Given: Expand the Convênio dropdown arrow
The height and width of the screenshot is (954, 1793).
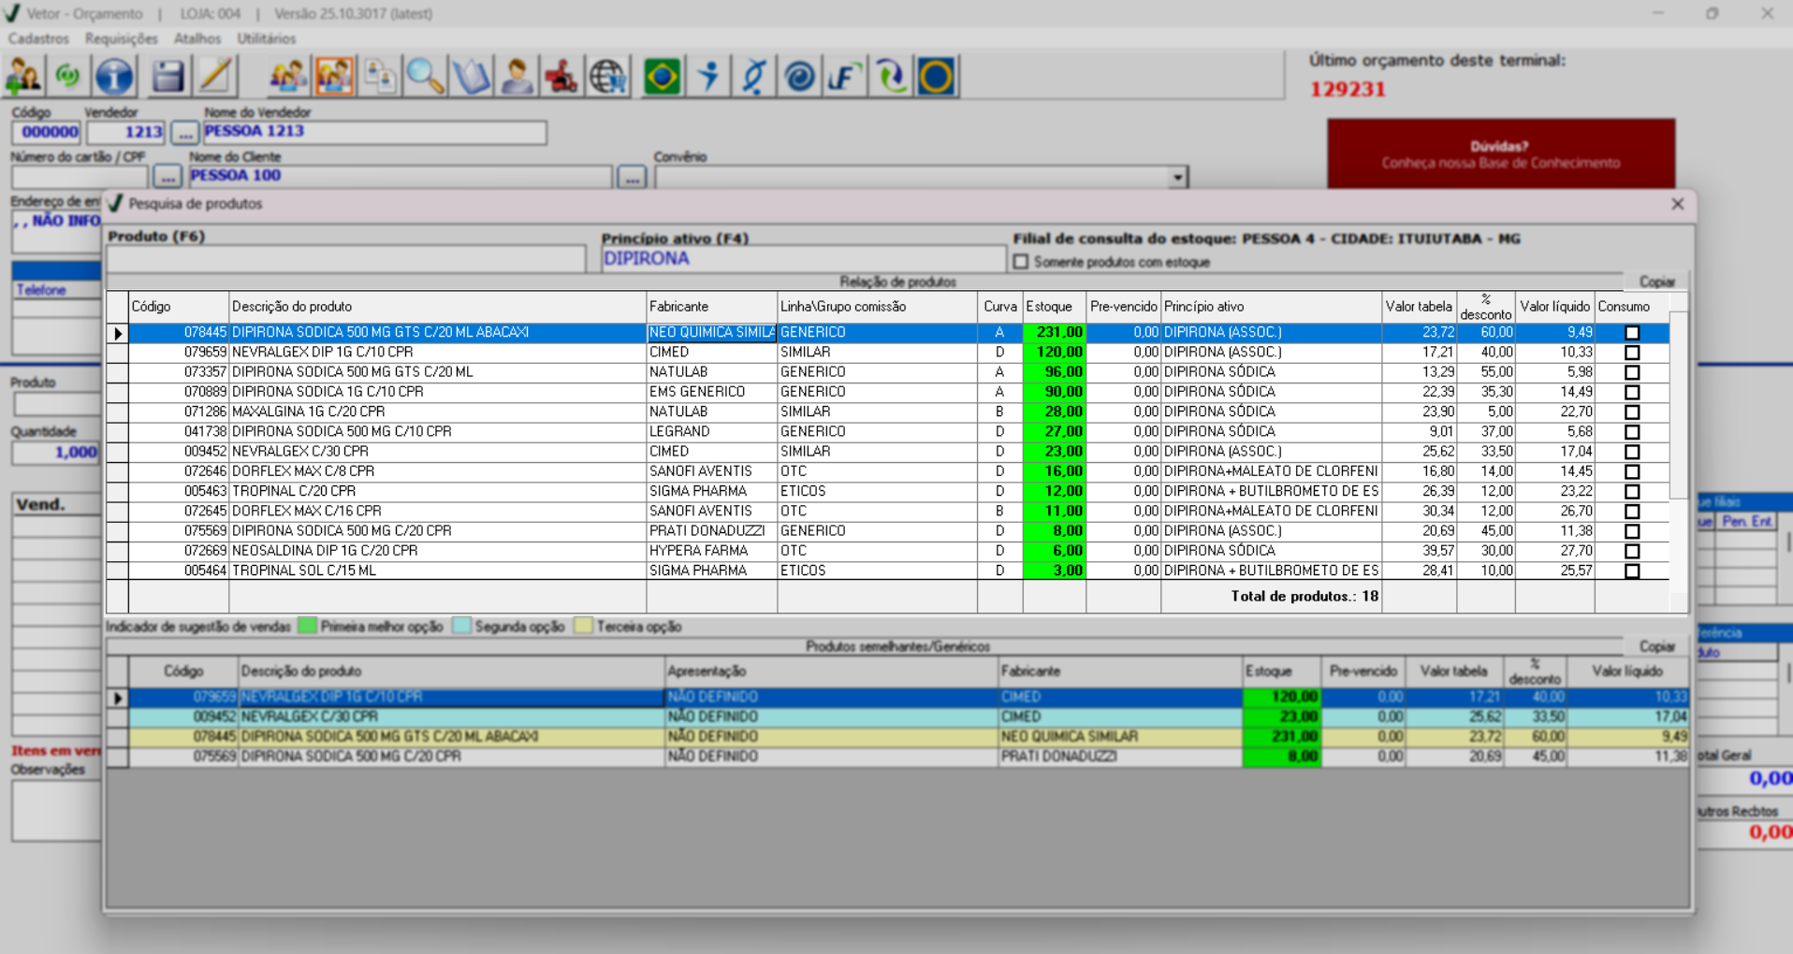Looking at the screenshot, I should point(1177,177).
